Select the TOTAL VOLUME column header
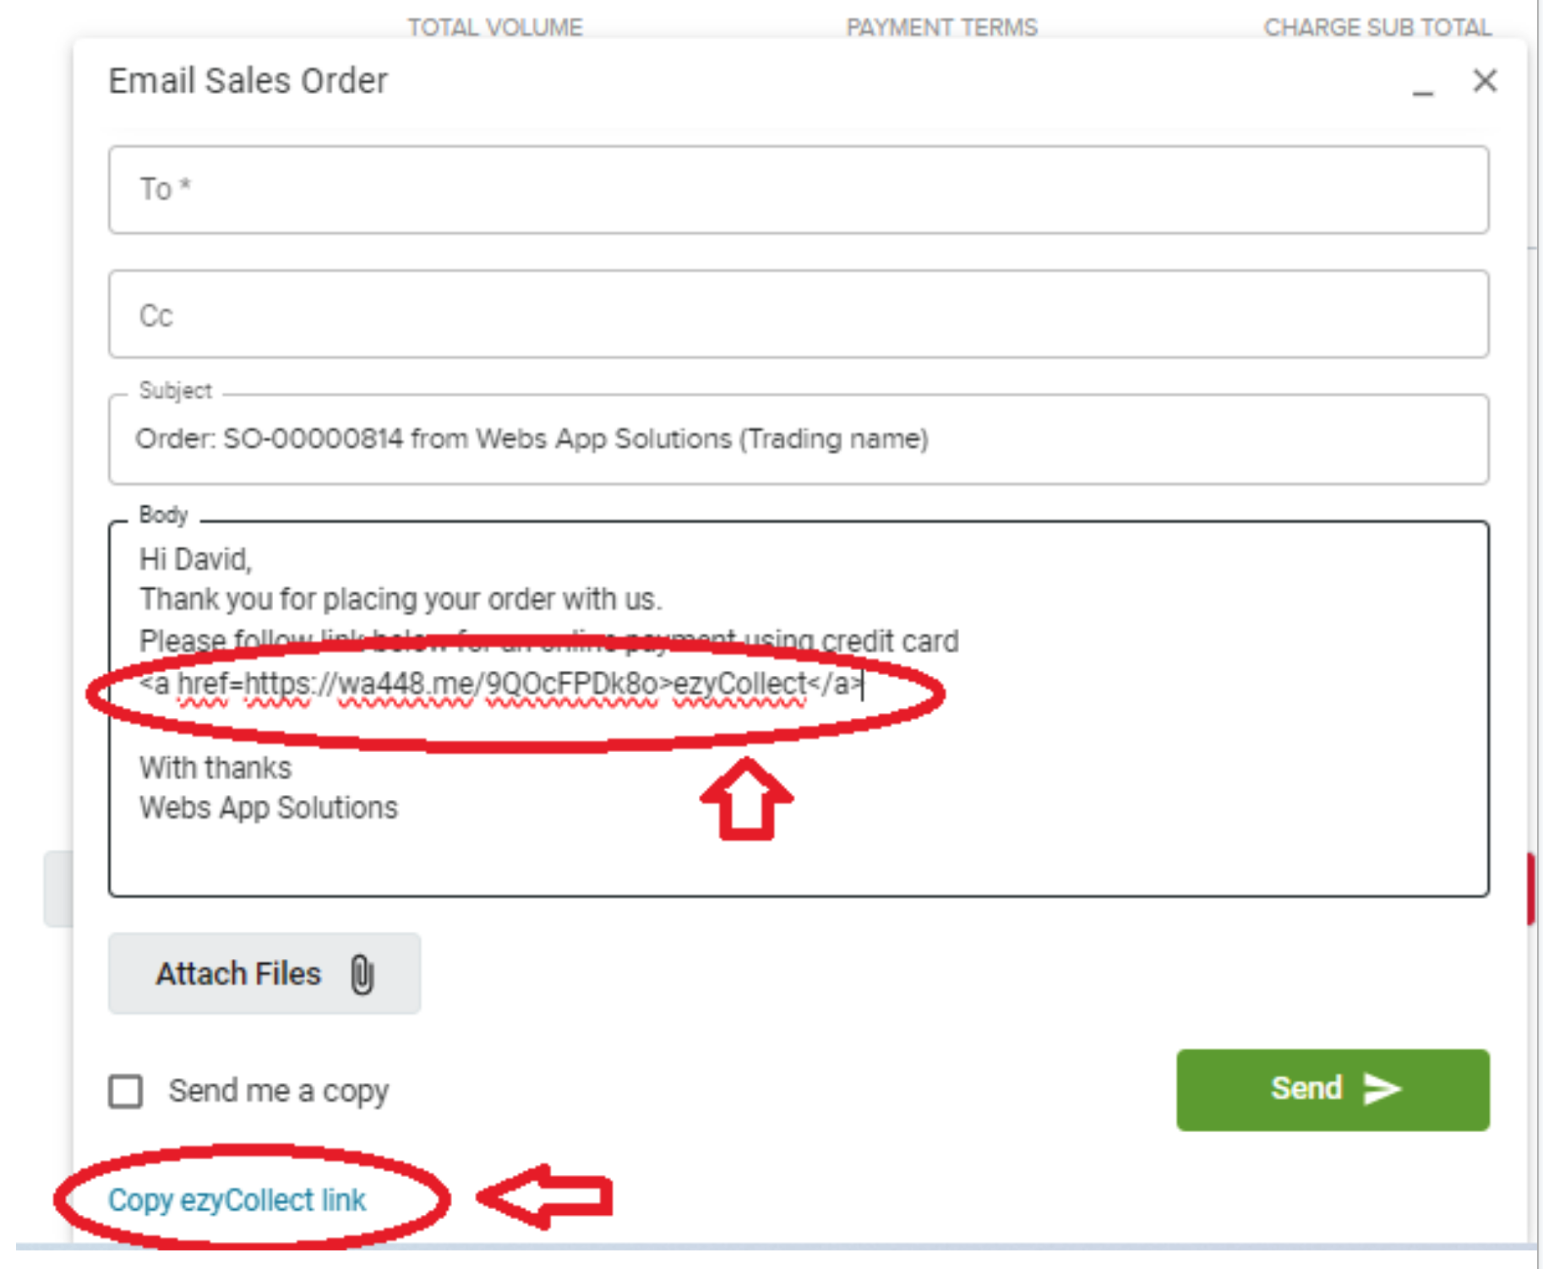 click(495, 28)
